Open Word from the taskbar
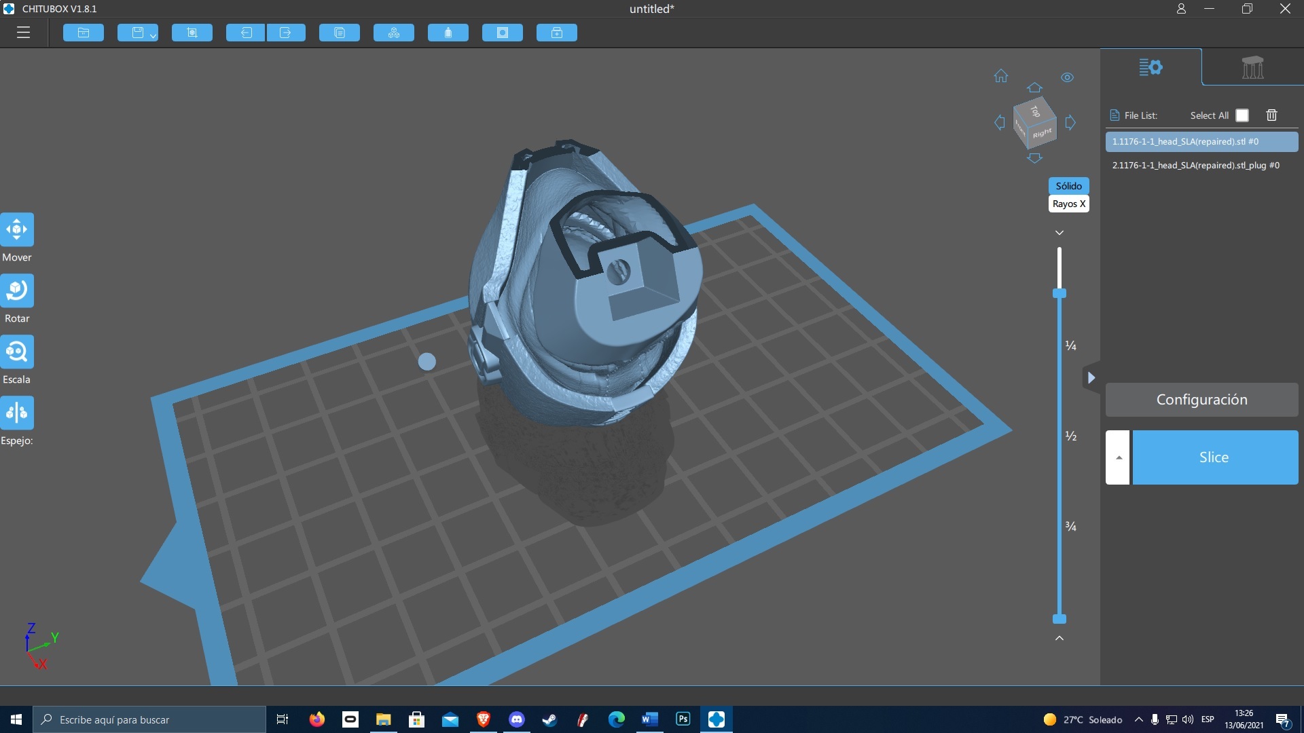Viewport: 1304px width, 733px height. [650, 719]
